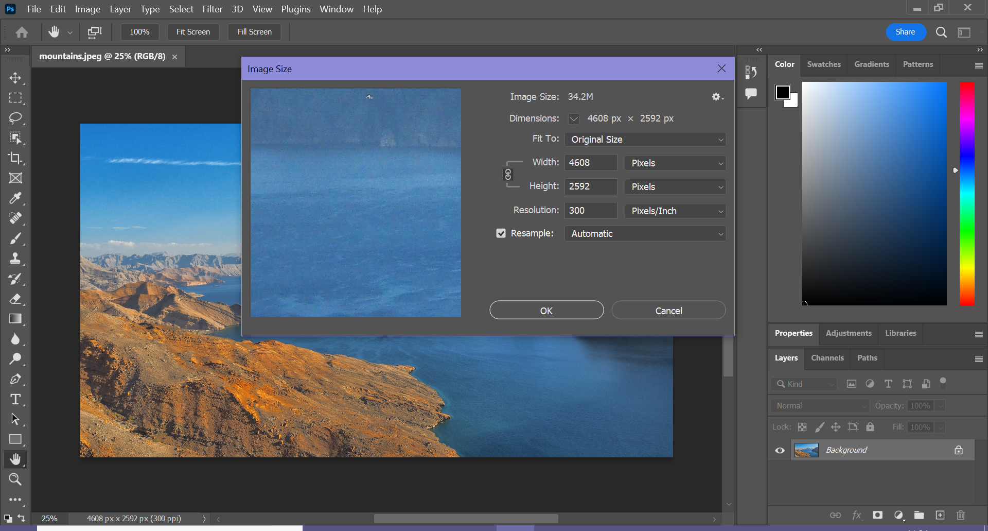Open Image Size settings gear menu
This screenshot has height=531, width=988.
point(717,97)
